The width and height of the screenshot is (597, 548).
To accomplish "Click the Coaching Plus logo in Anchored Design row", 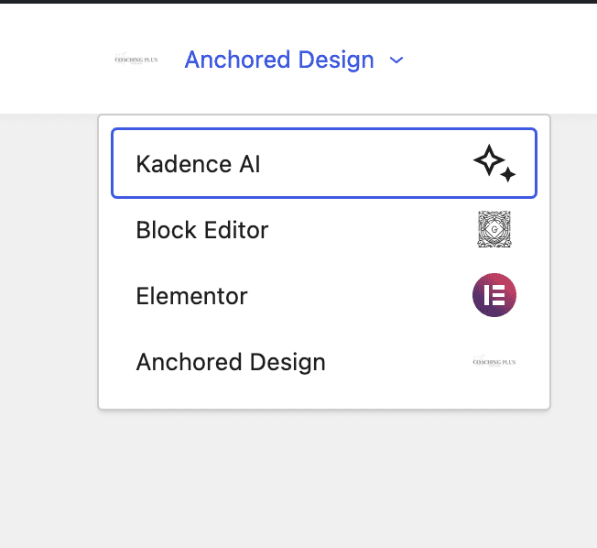I will 494,362.
